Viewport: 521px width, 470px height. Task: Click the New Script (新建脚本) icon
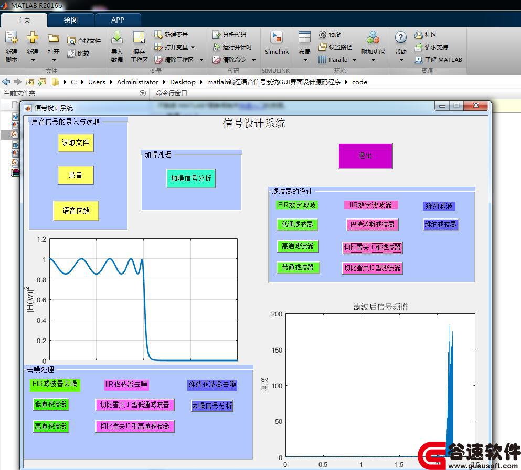pyautogui.click(x=12, y=38)
